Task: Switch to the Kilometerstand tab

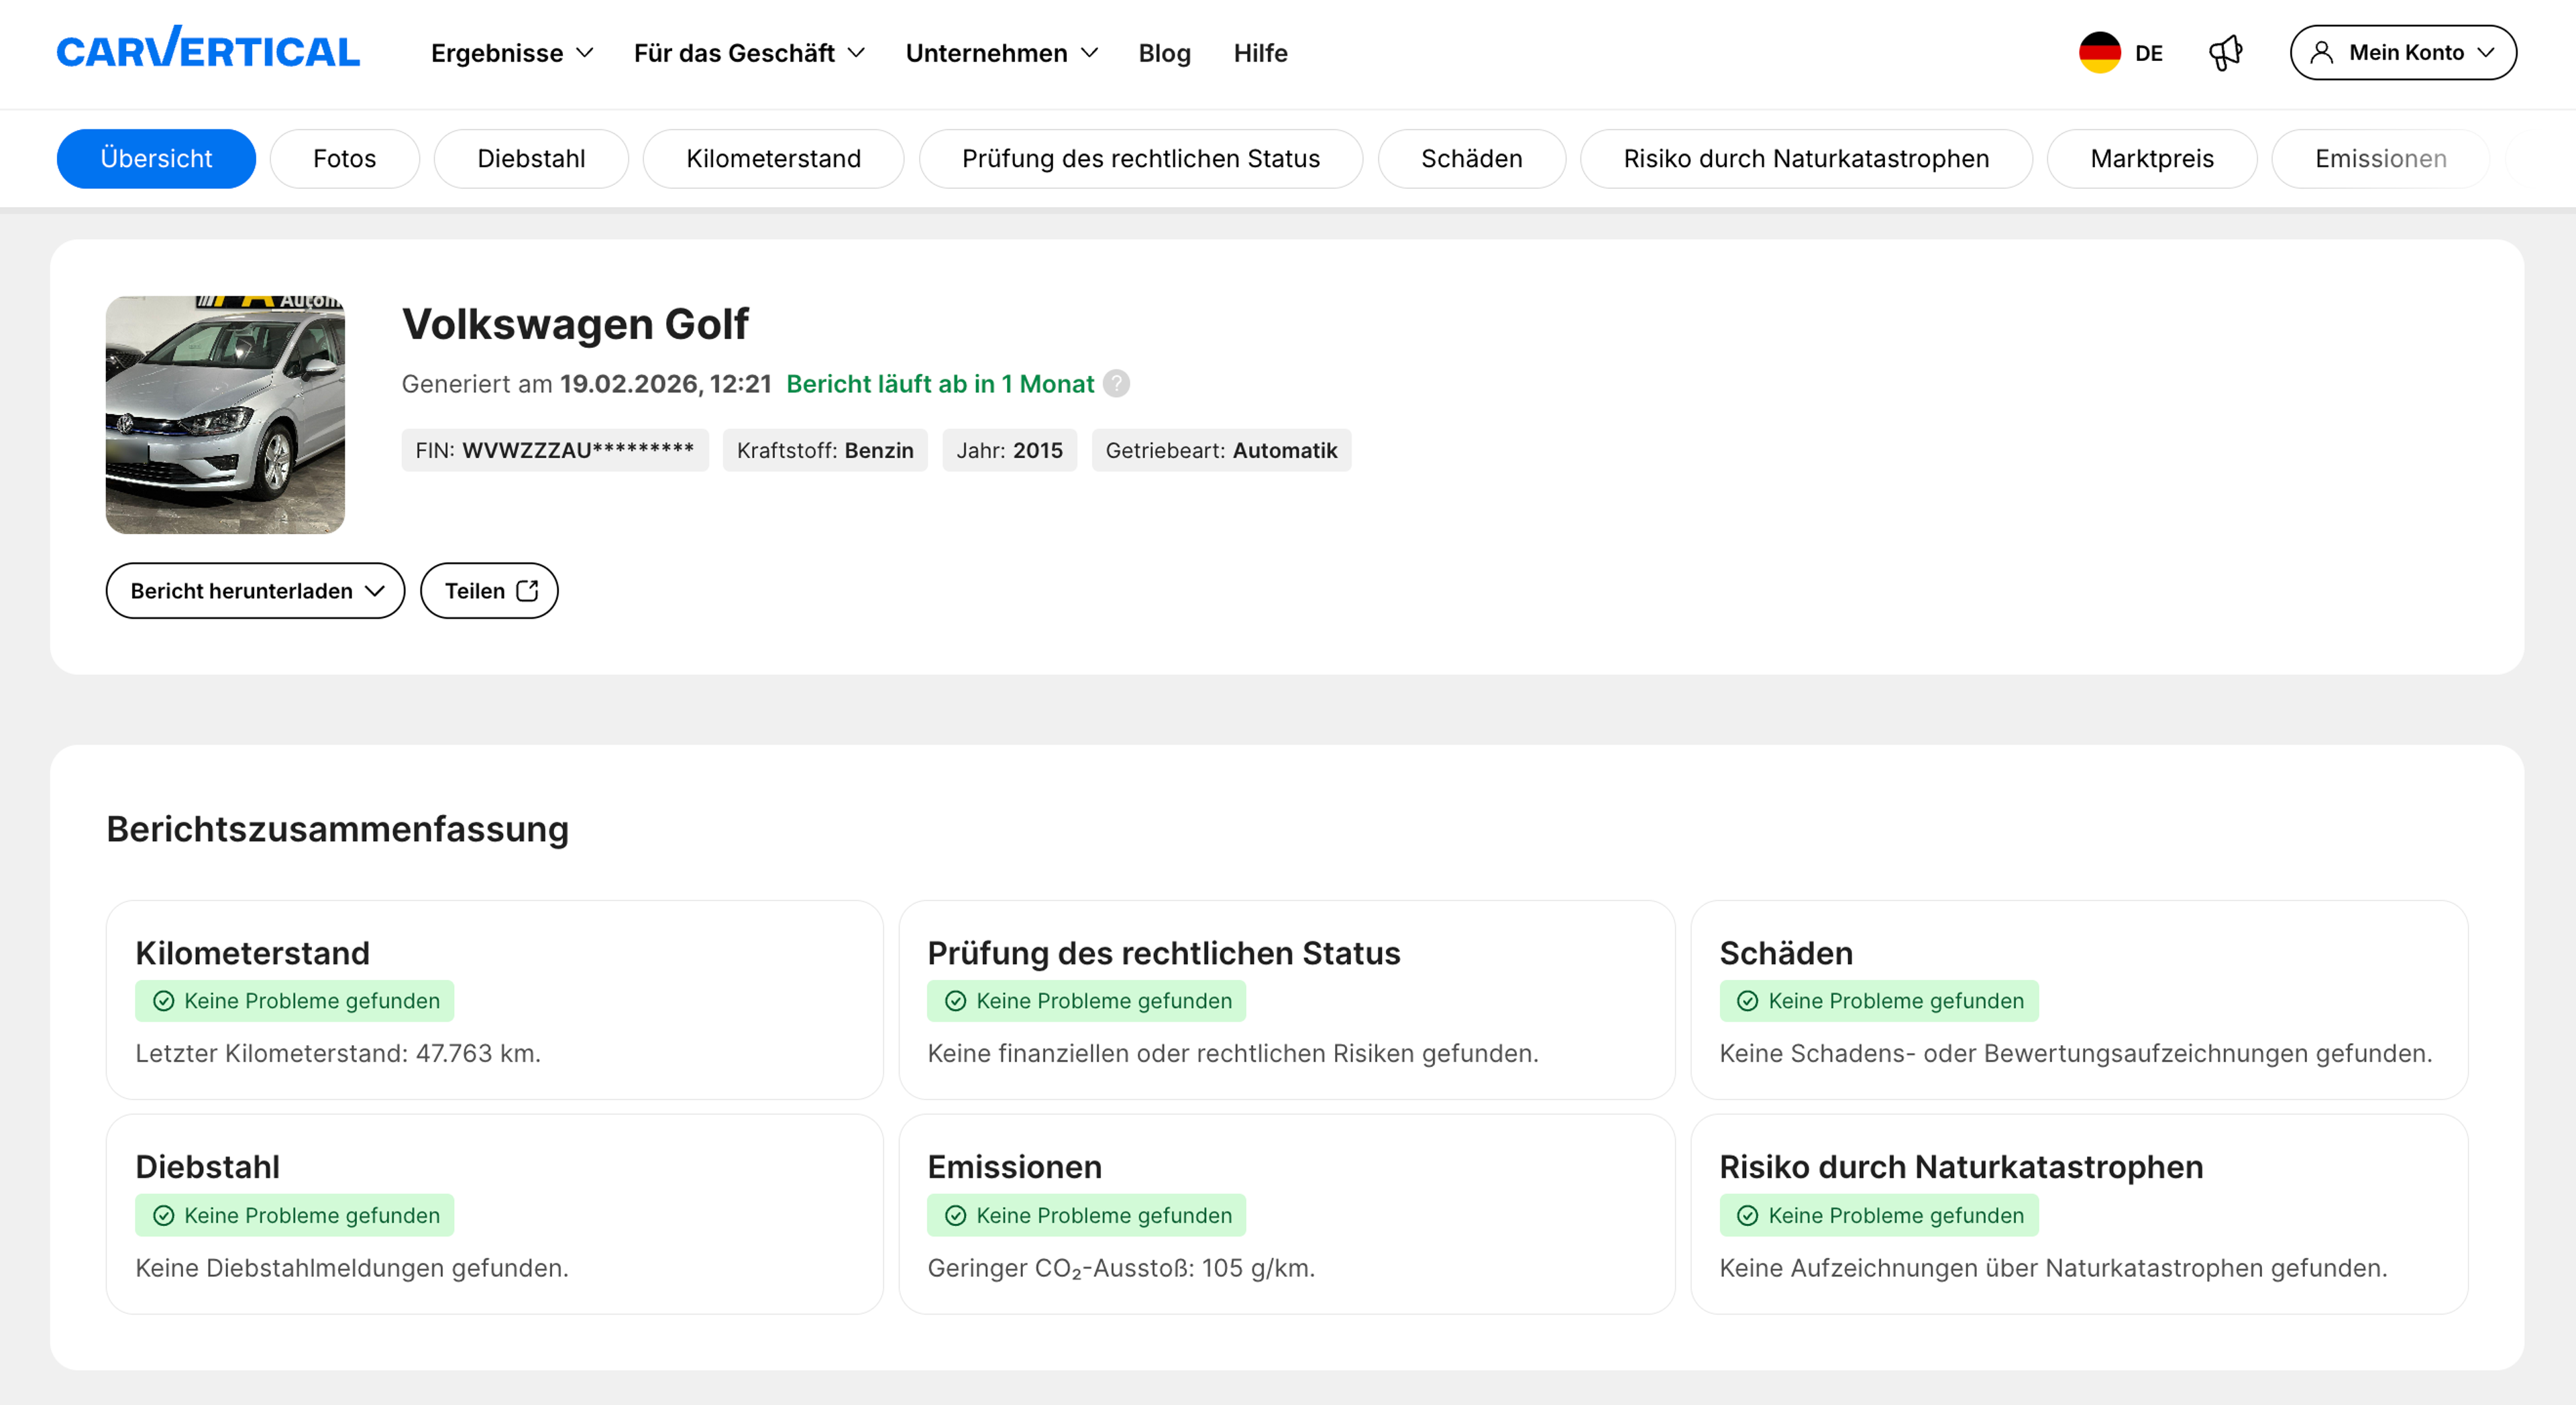Action: (773, 159)
